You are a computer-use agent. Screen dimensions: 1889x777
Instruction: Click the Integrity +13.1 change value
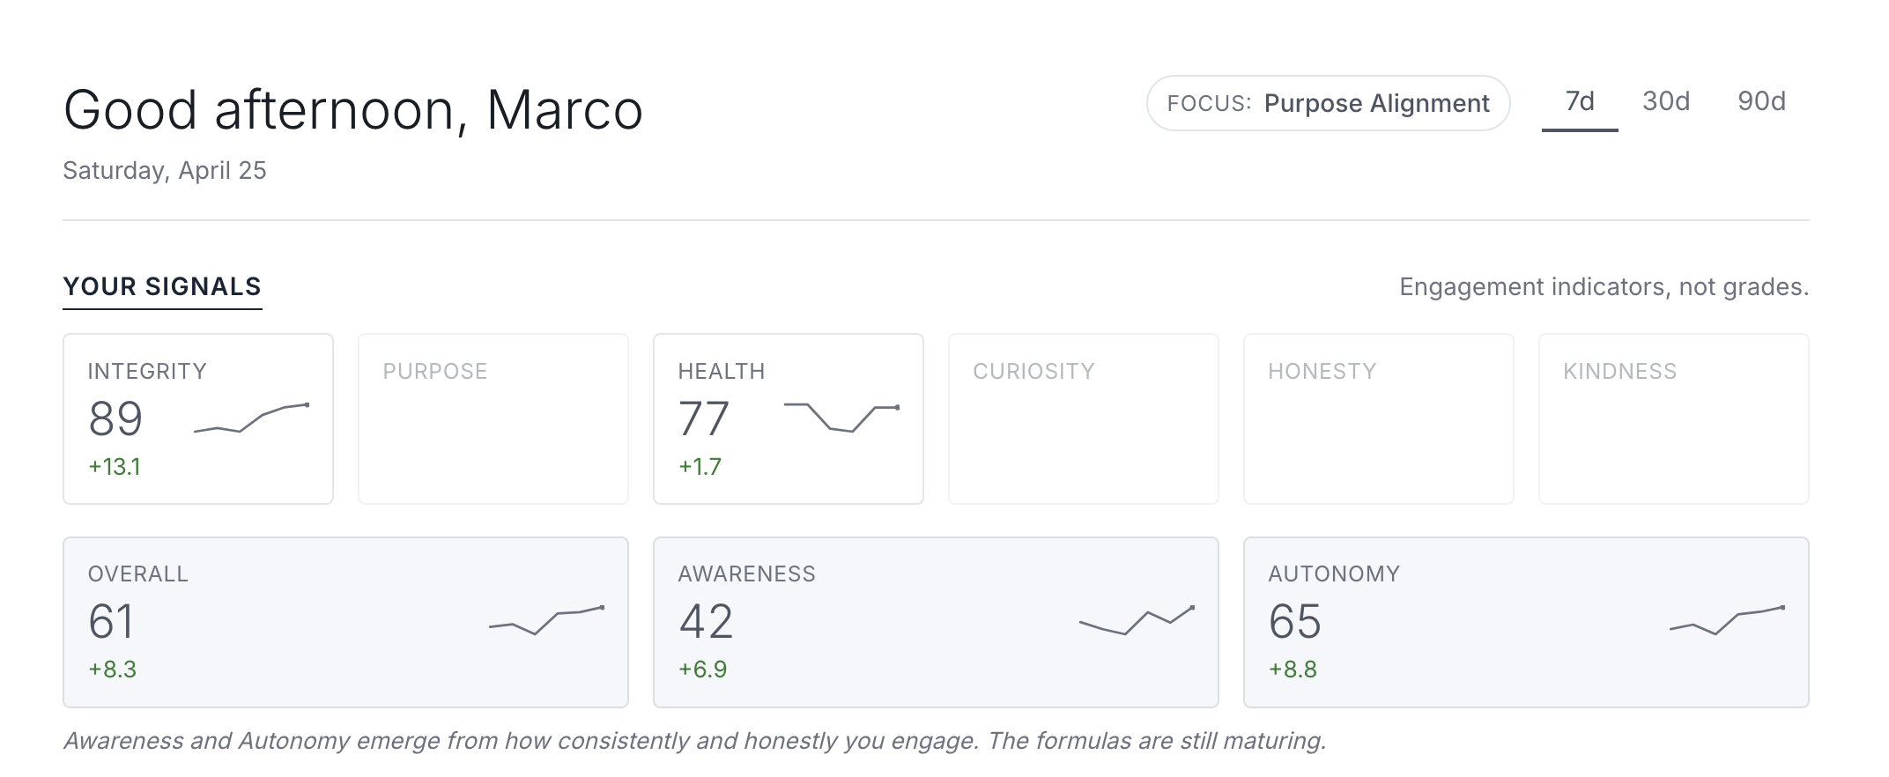(x=115, y=467)
